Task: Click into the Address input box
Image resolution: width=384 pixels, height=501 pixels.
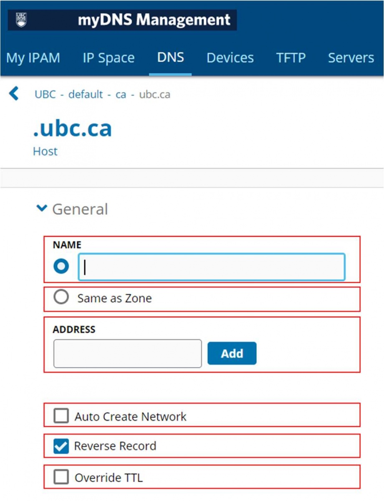Action: [x=127, y=354]
